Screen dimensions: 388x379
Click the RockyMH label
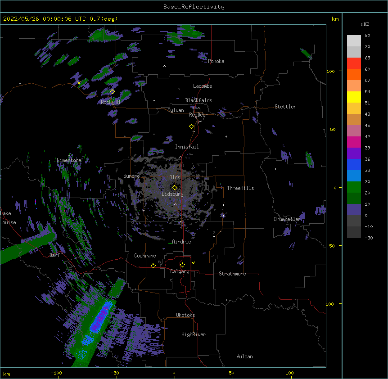pos(110,102)
